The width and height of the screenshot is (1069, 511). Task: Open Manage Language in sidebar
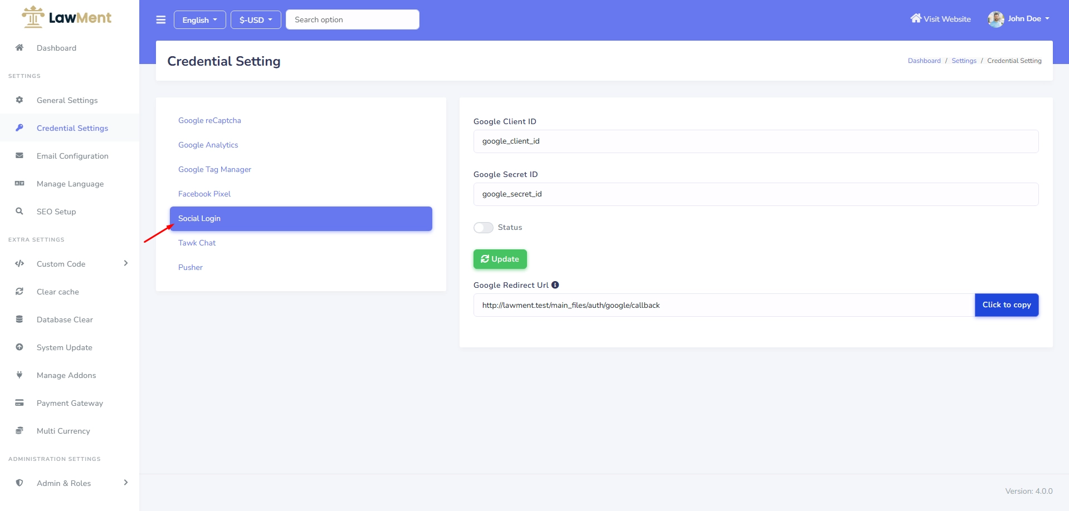click(70, 184)
